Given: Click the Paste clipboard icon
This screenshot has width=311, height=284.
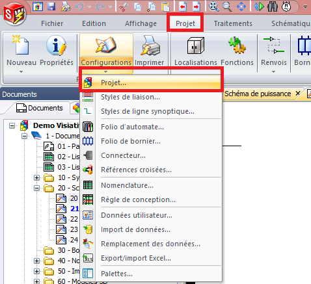Looking at the screenshot, I should [165, 6].
